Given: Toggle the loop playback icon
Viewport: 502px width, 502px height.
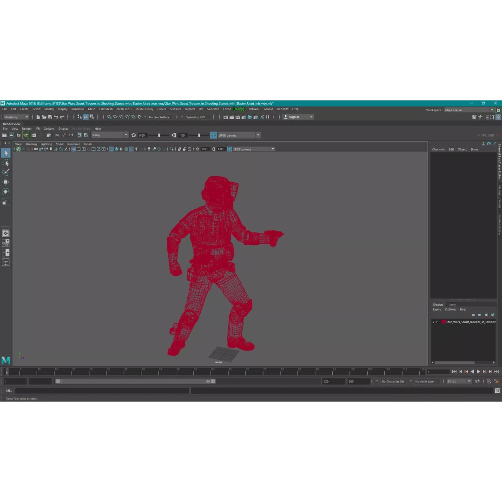Looking at the screenshot, I should 477,381.
